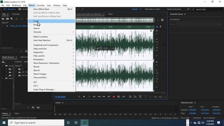
Task: Select Edit Audio to Video workspace
Action: [x=153, y=9]
